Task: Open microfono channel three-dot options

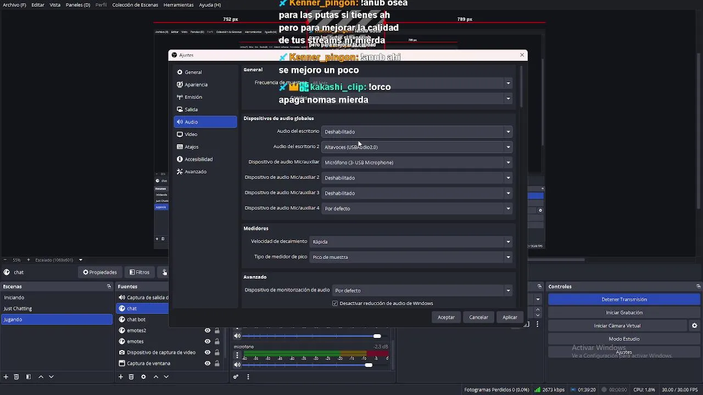Action: point(237,355)
